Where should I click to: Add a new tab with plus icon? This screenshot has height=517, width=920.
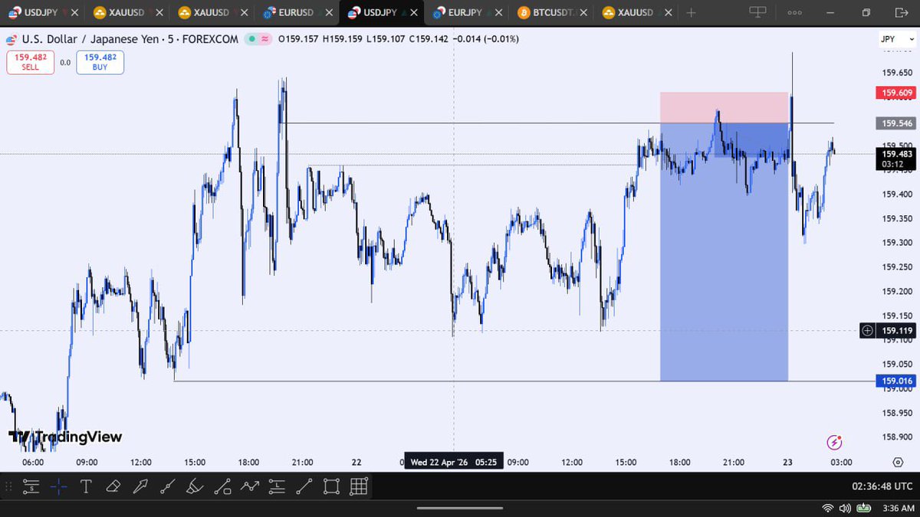pyautogui.click(x=691, y=12)
